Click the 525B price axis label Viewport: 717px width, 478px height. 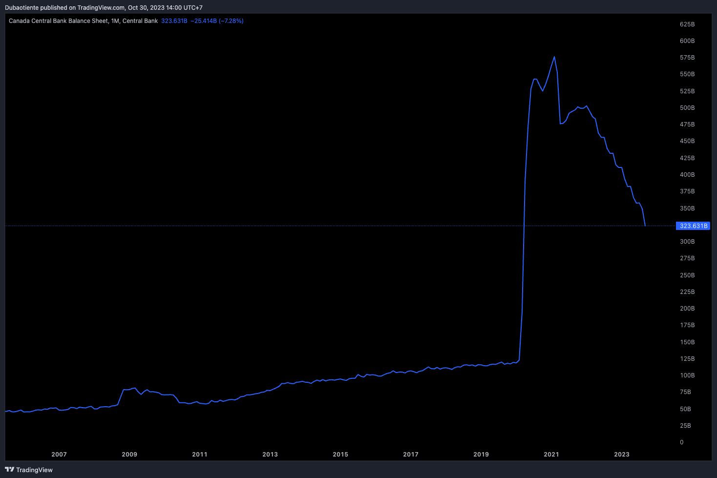[x=687, y=91]
